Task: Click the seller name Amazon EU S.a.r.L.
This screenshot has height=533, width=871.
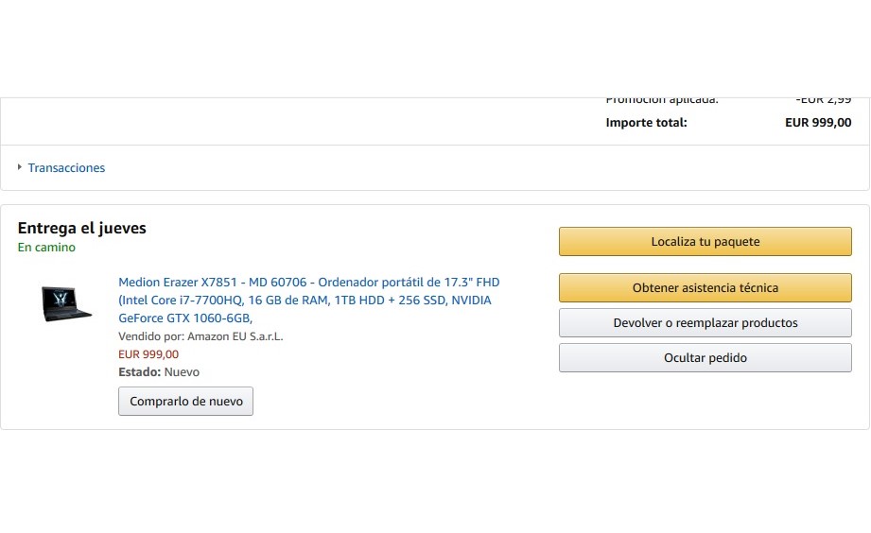Action: (235, 336)
